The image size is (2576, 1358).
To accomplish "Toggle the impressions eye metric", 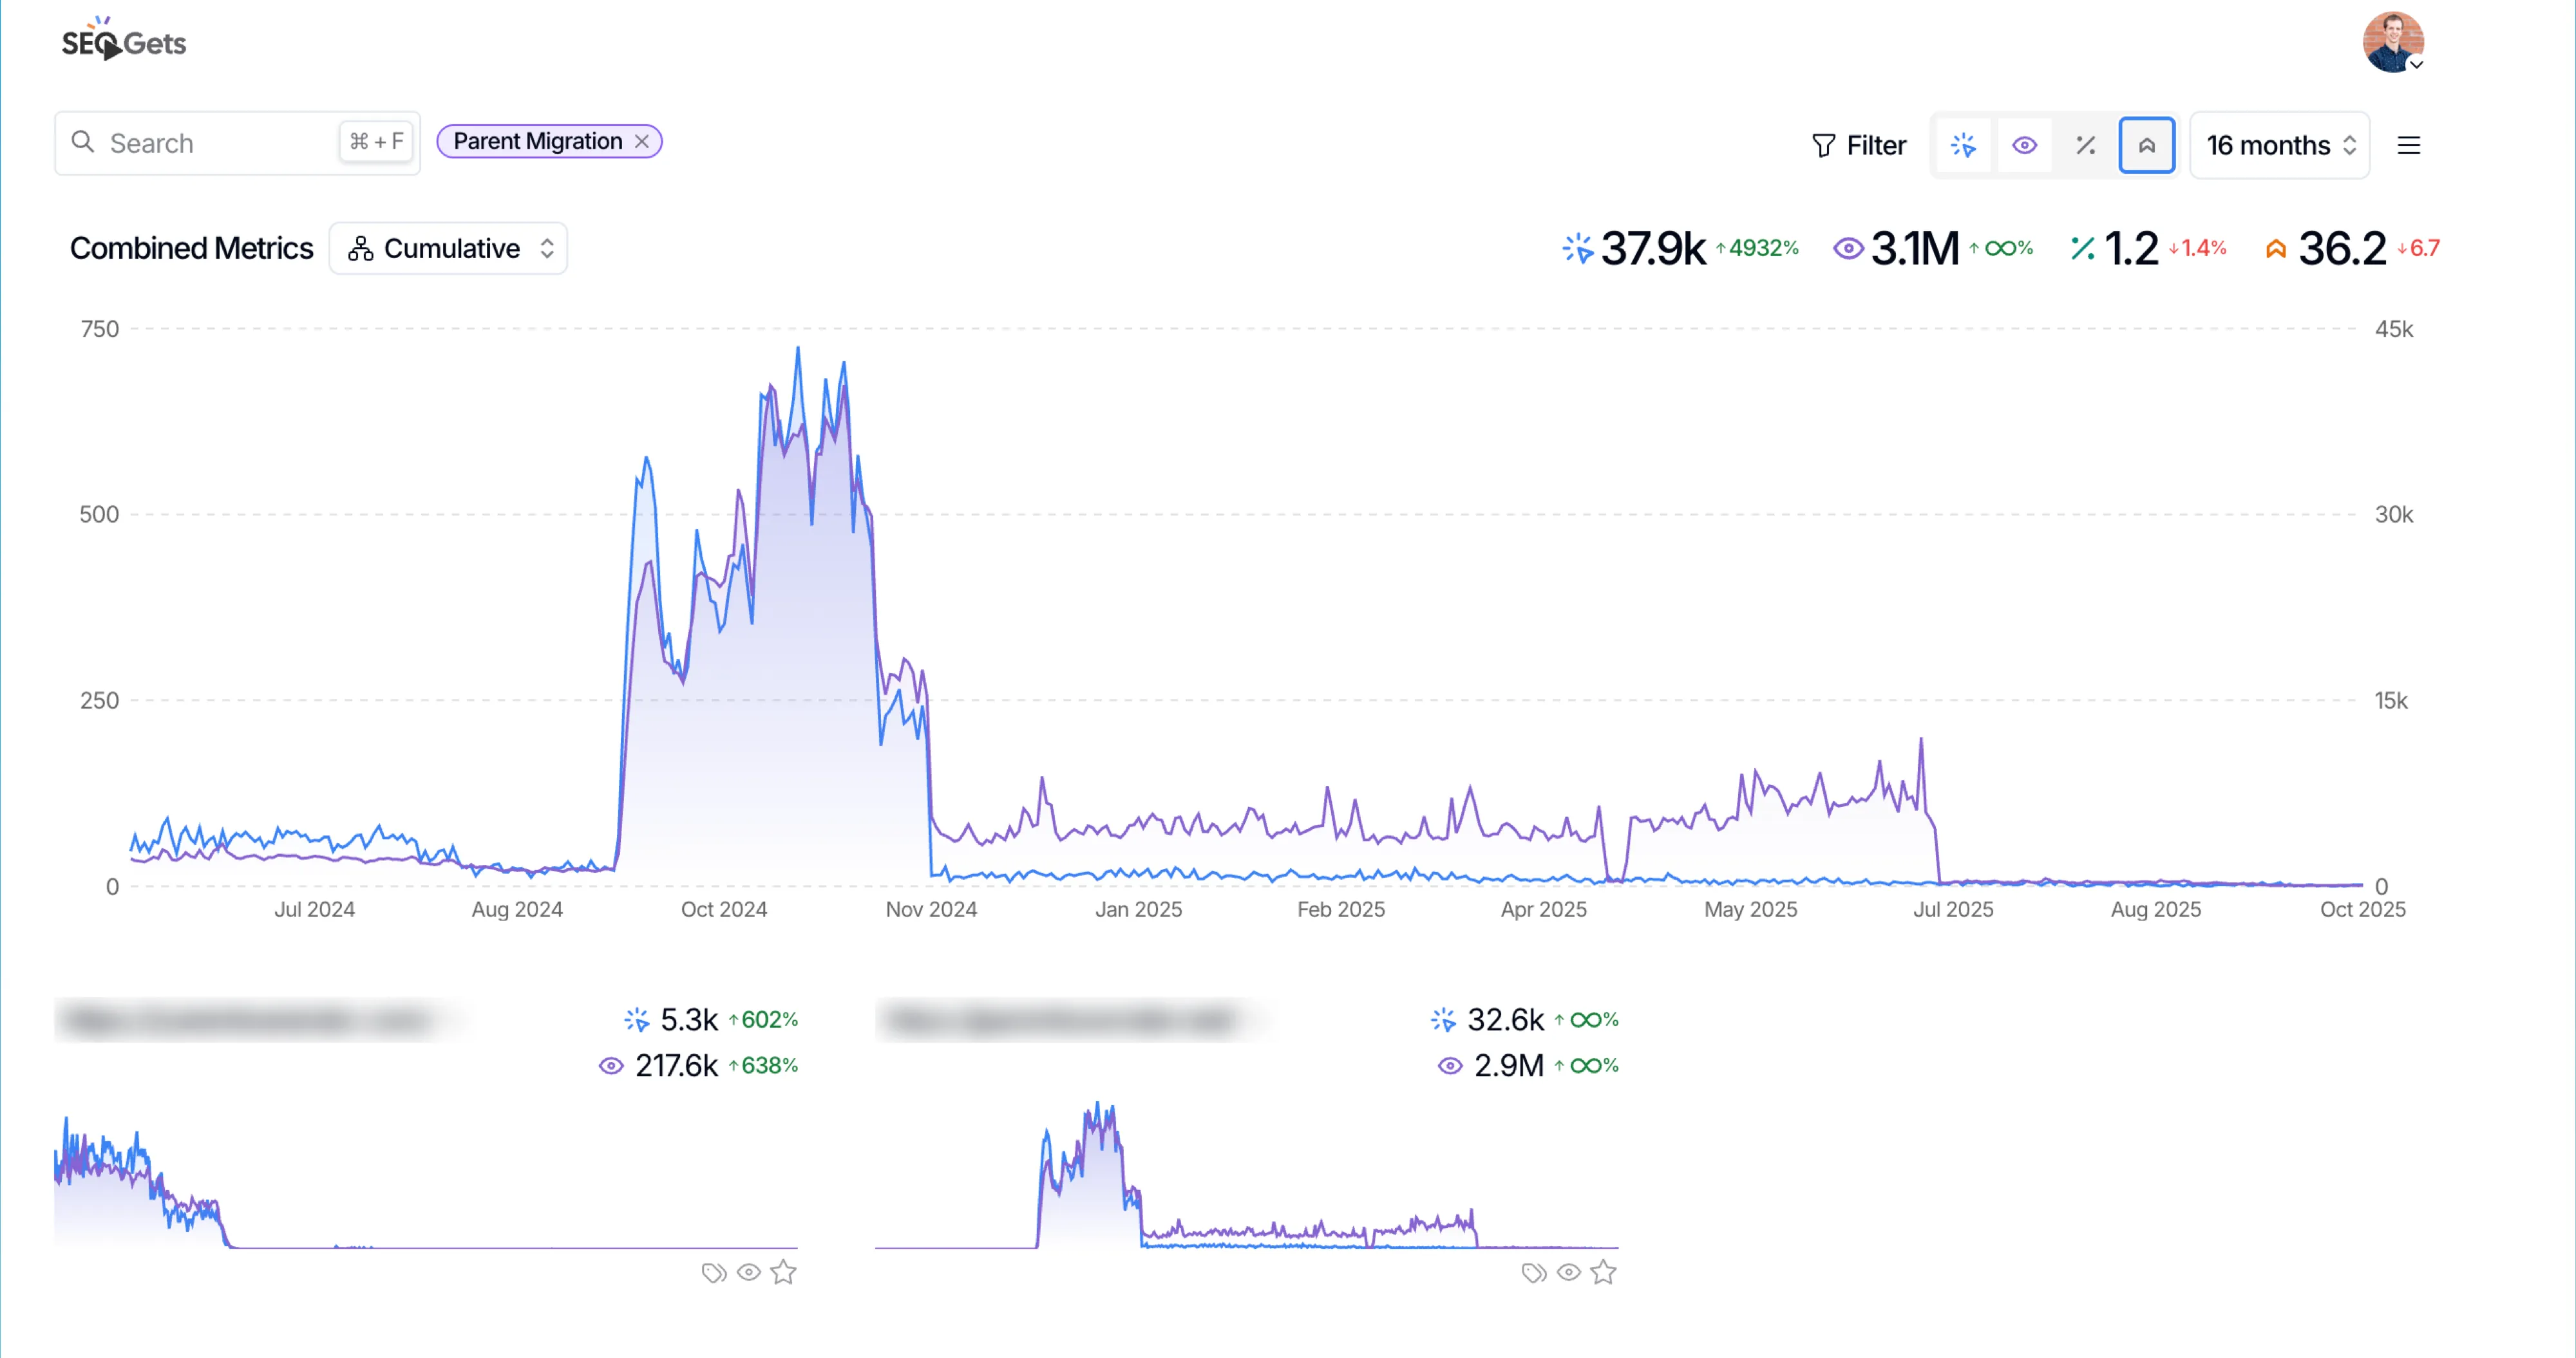I will pos(2024,146).
